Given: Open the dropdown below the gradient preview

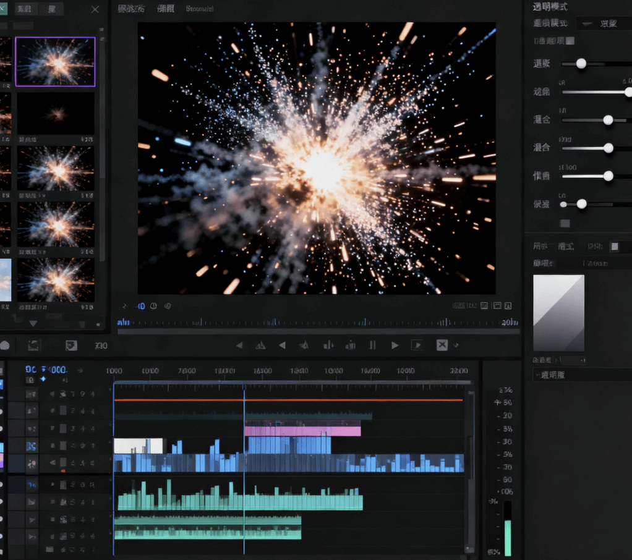Looking at the screenshot, I should [581, 375].
